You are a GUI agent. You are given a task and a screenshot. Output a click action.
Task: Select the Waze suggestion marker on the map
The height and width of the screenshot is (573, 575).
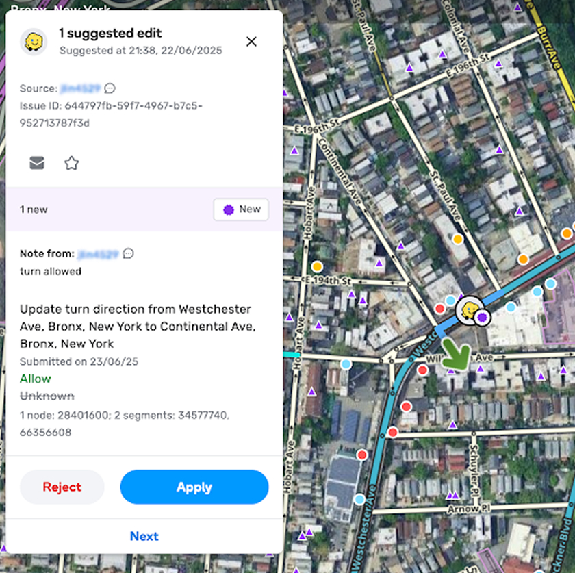click(x=469, y=311)
